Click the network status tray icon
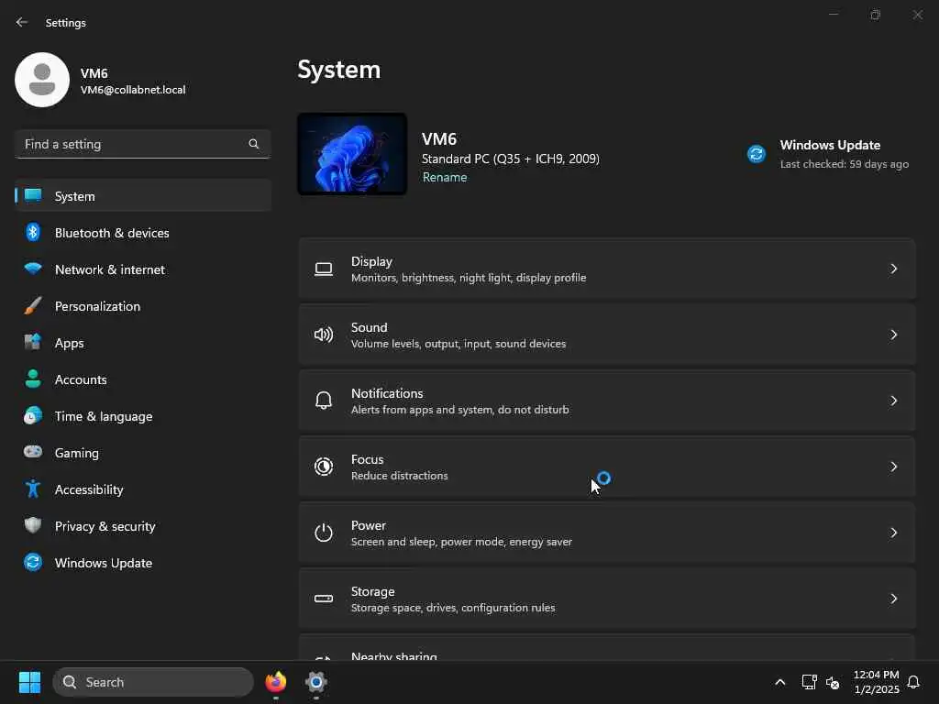The image size is (939, 704). 809,682
